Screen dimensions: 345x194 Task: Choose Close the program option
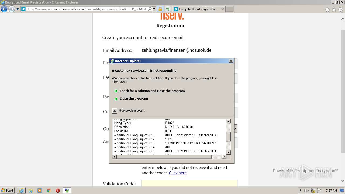tap(134, 99)
